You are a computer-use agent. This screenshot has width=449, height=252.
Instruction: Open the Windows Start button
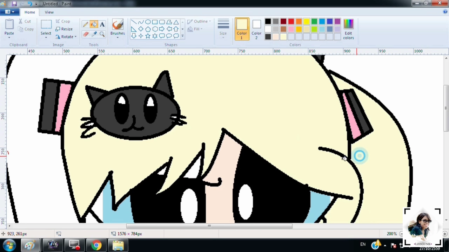coord(9,245)
